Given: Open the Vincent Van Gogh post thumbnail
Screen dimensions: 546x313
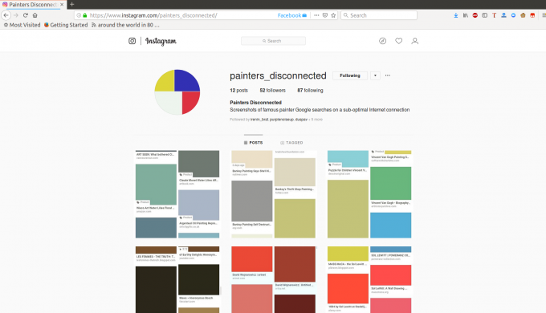Looking at the screenshot, I should click(369, 194).
